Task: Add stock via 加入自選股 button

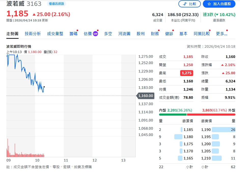Action: 219,4
